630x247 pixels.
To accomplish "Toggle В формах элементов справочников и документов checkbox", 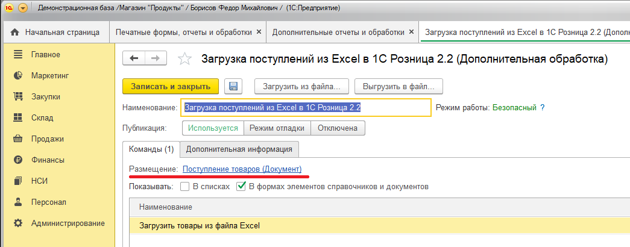I will point(241,187).
